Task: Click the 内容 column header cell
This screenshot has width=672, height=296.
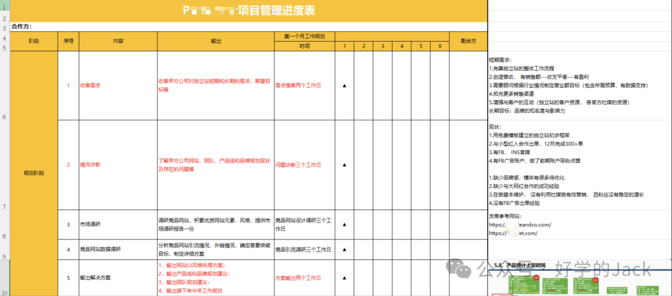Action: point(118,41)
